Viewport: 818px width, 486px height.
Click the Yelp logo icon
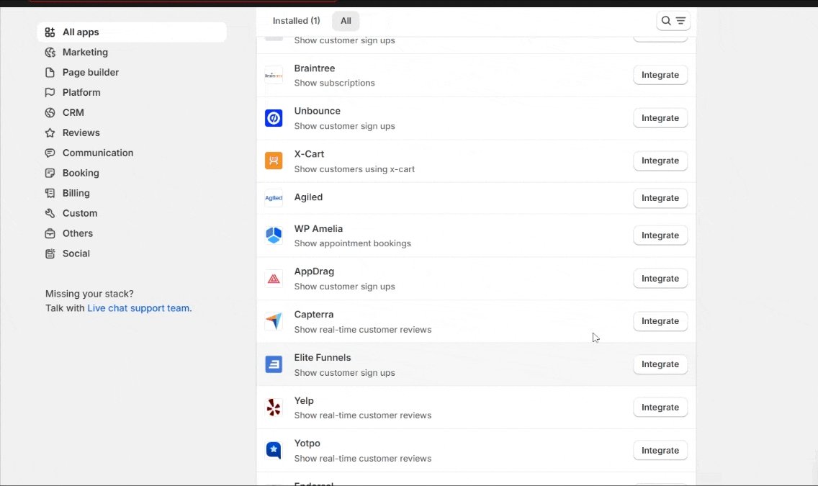coord(274,408)
